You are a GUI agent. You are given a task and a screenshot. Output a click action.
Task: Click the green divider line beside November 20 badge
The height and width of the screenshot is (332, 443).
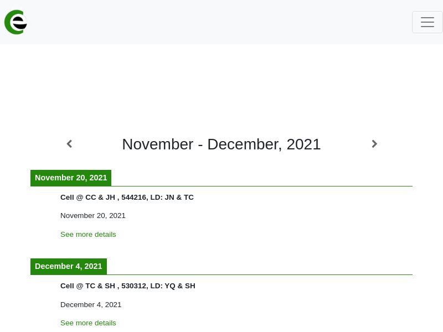[262, 186]
